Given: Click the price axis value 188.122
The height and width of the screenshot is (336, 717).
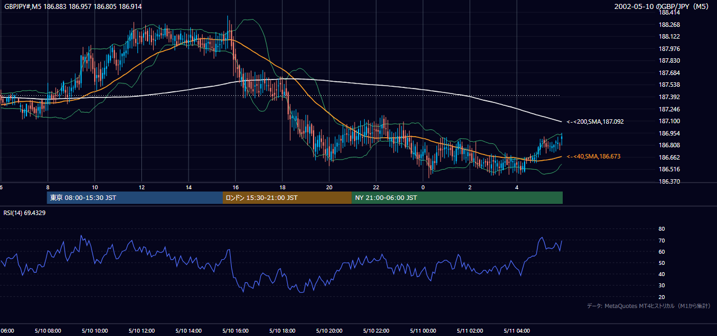Looking at the screenshot, I should 669,36.
